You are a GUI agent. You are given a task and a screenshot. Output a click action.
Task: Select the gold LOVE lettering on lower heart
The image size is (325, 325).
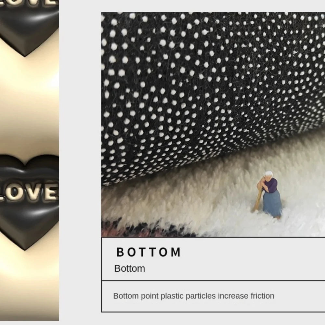coord(29,192)
